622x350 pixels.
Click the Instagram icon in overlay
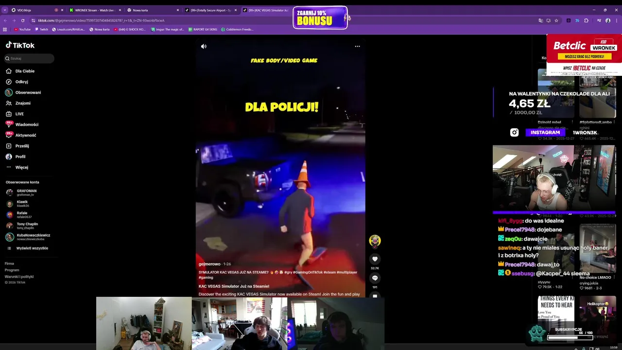[514, 132]
